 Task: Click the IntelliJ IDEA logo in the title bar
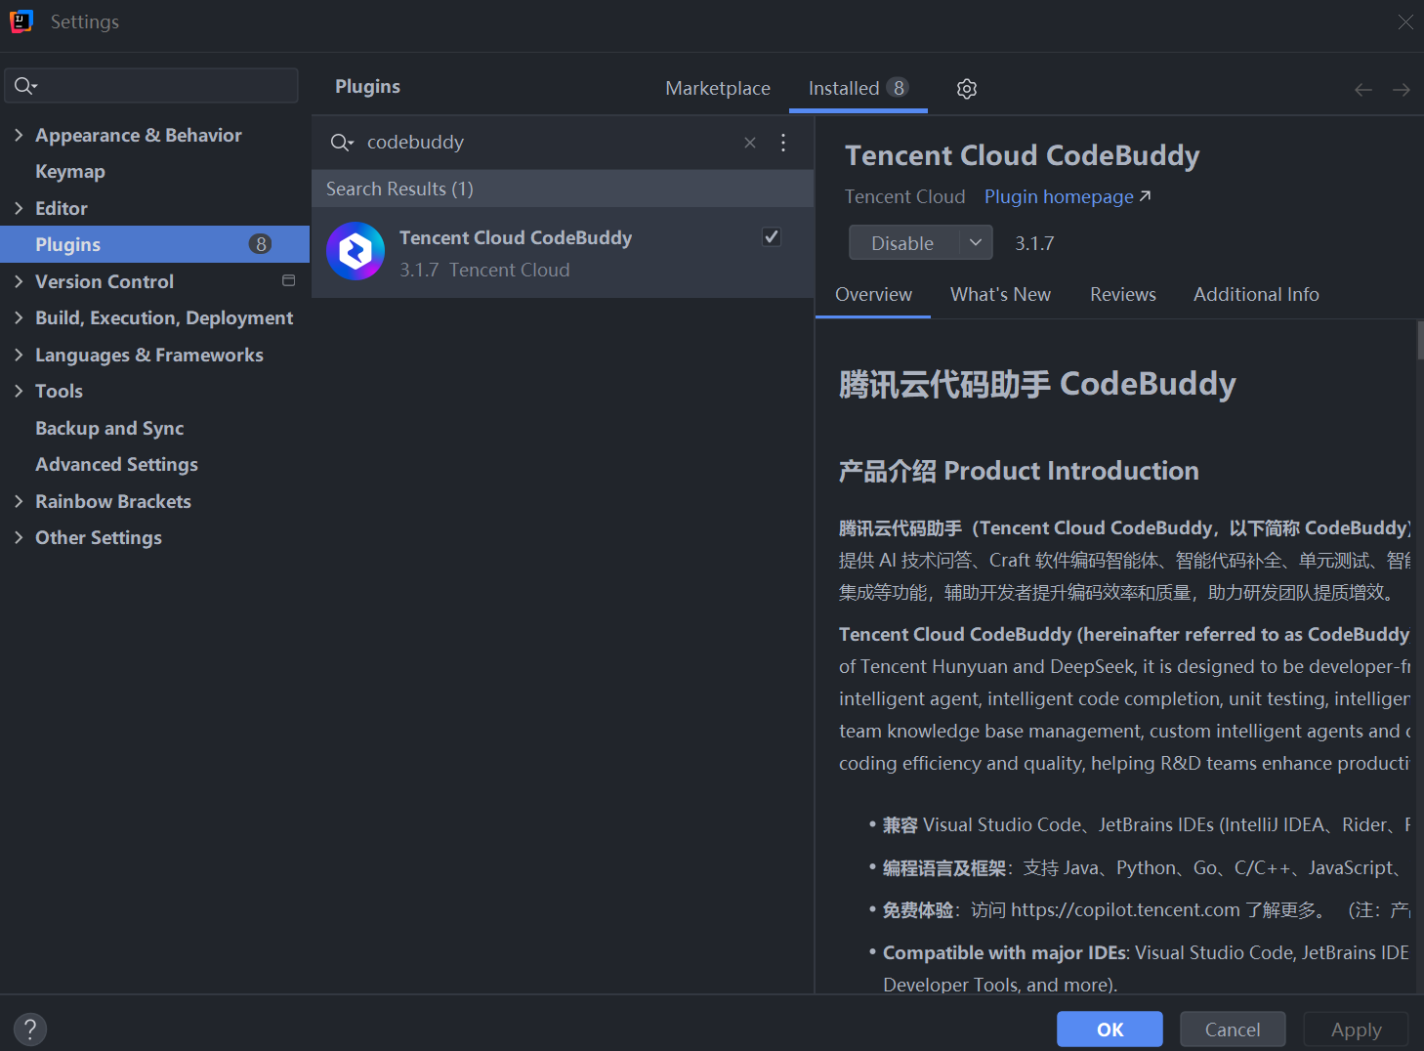coord(21,21)
